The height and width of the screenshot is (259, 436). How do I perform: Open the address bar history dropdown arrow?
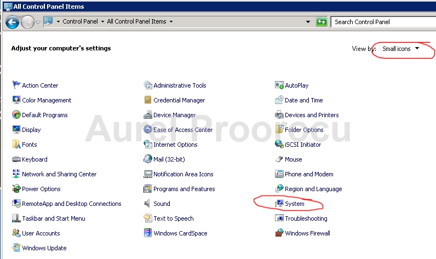pyautogui.click(x=308, y=22)
